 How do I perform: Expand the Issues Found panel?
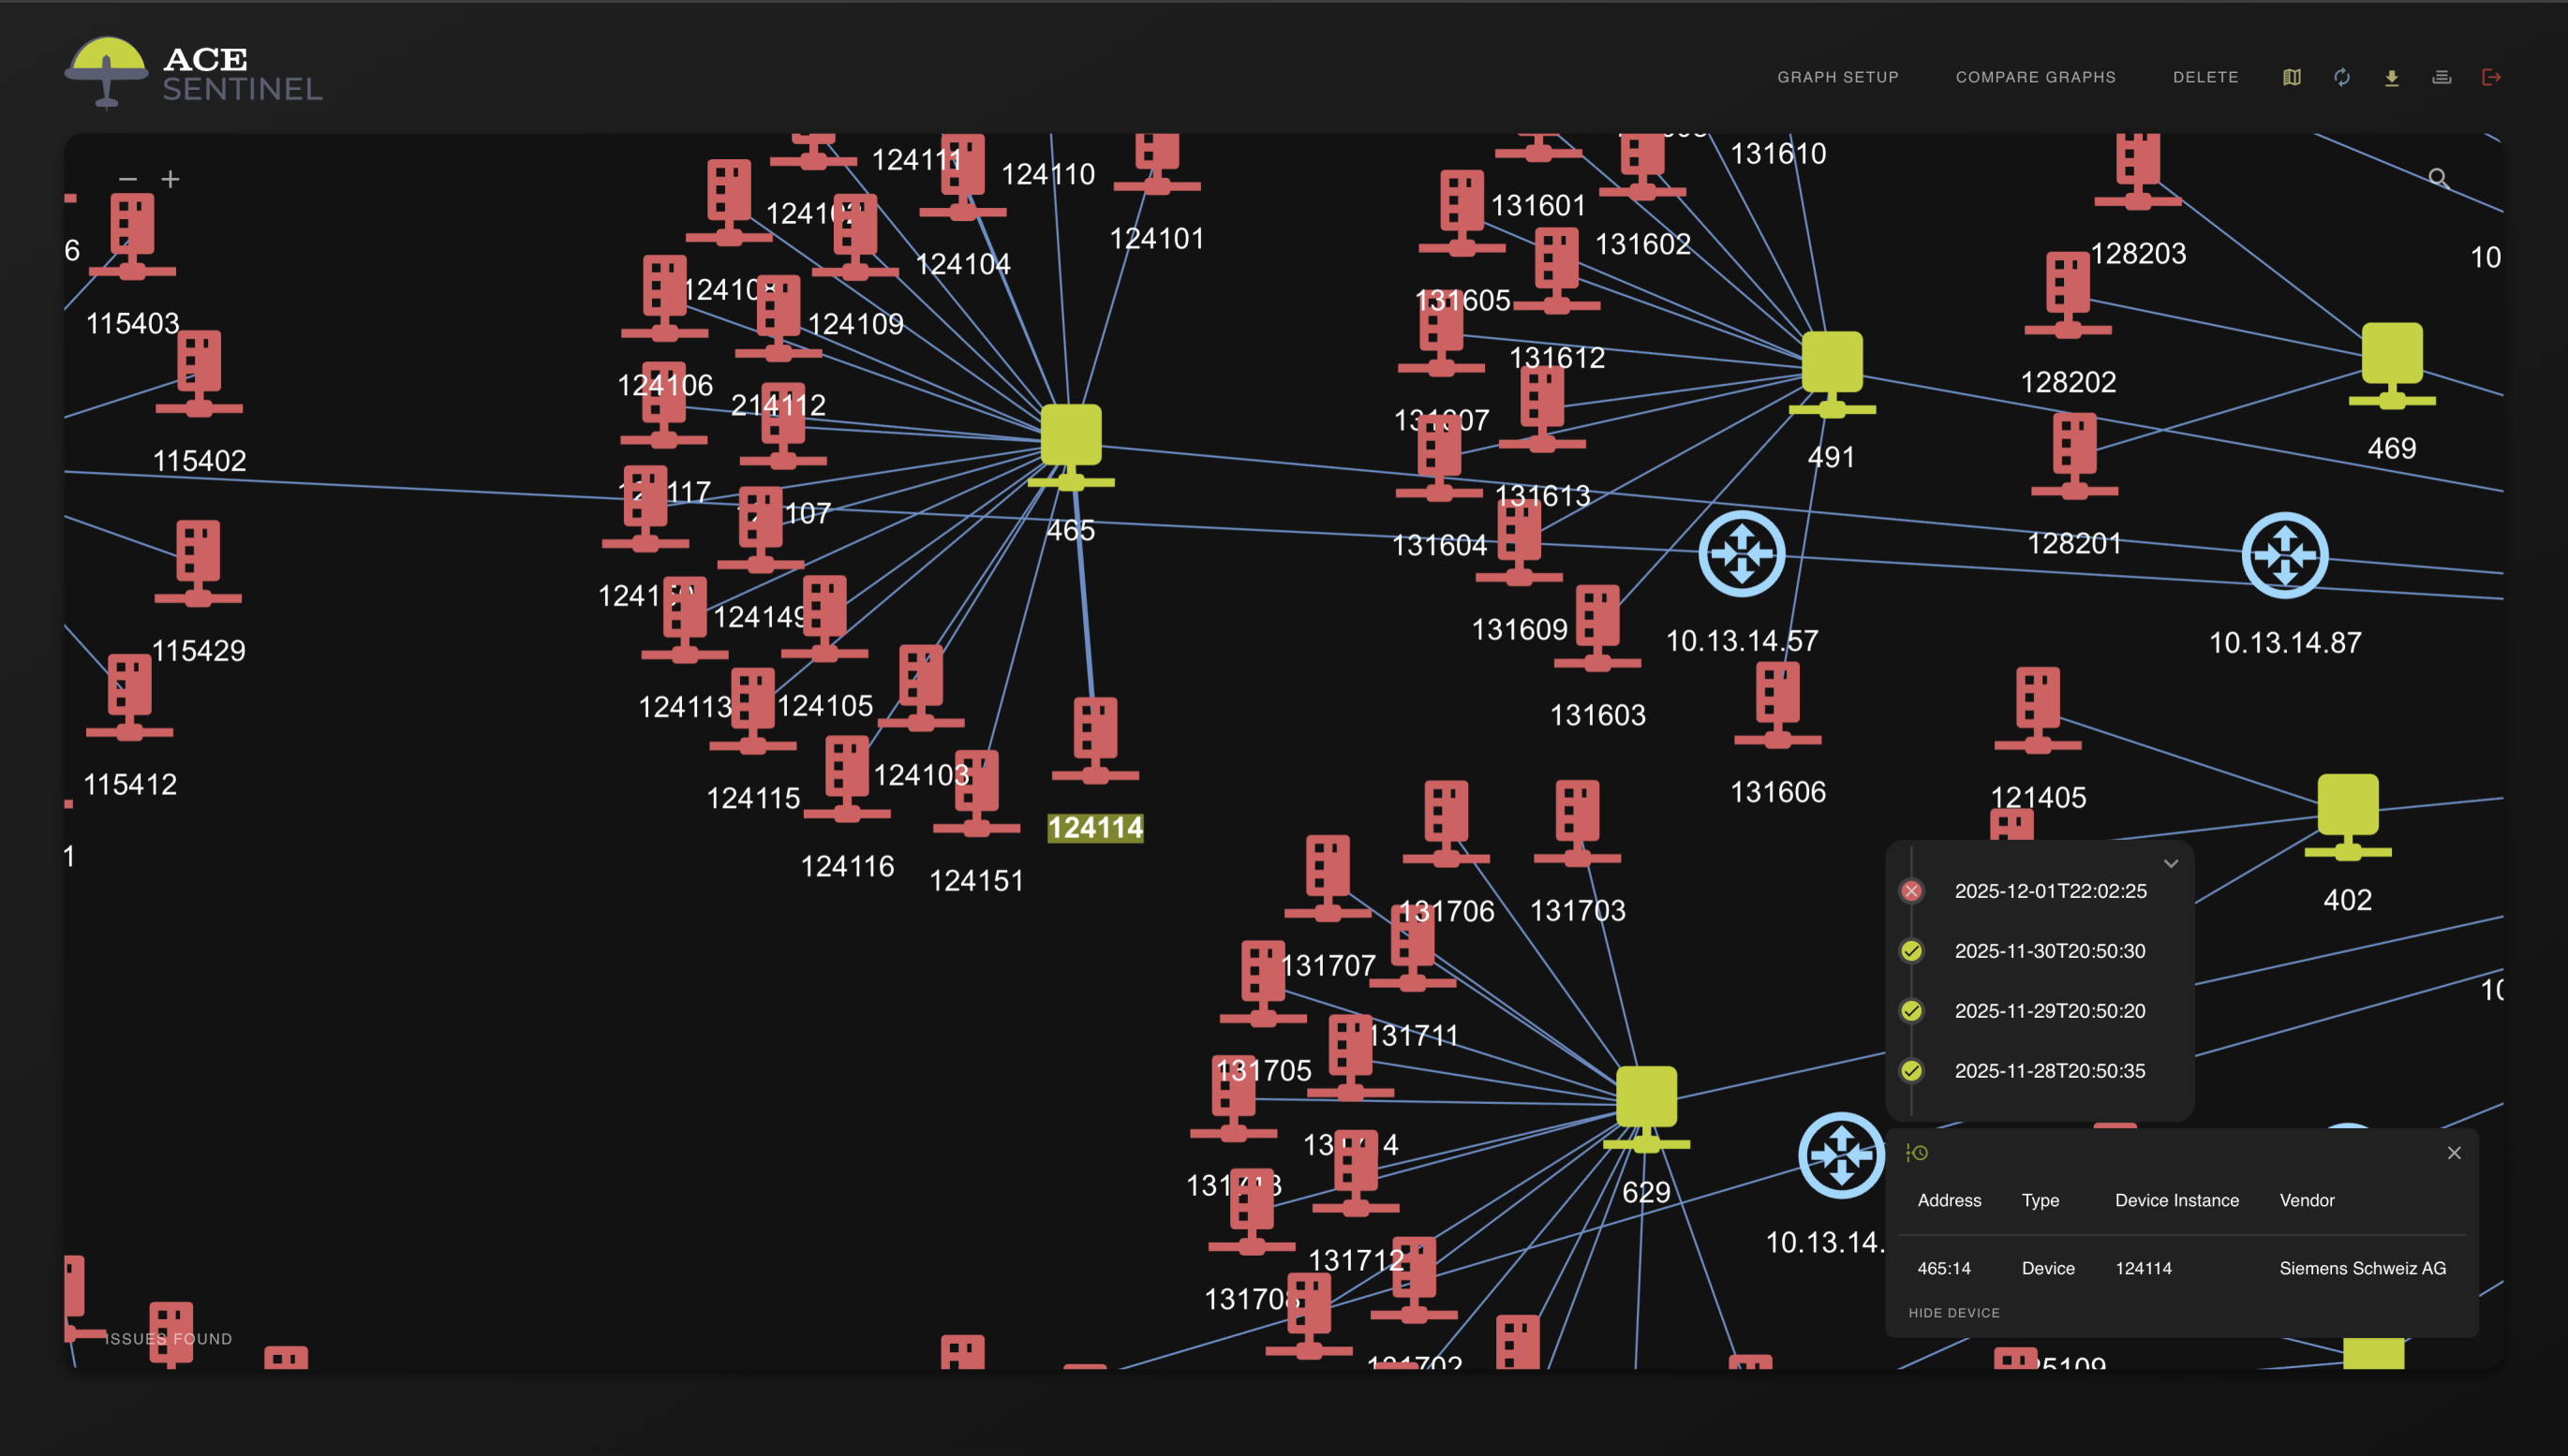(x=168, y=1339)
